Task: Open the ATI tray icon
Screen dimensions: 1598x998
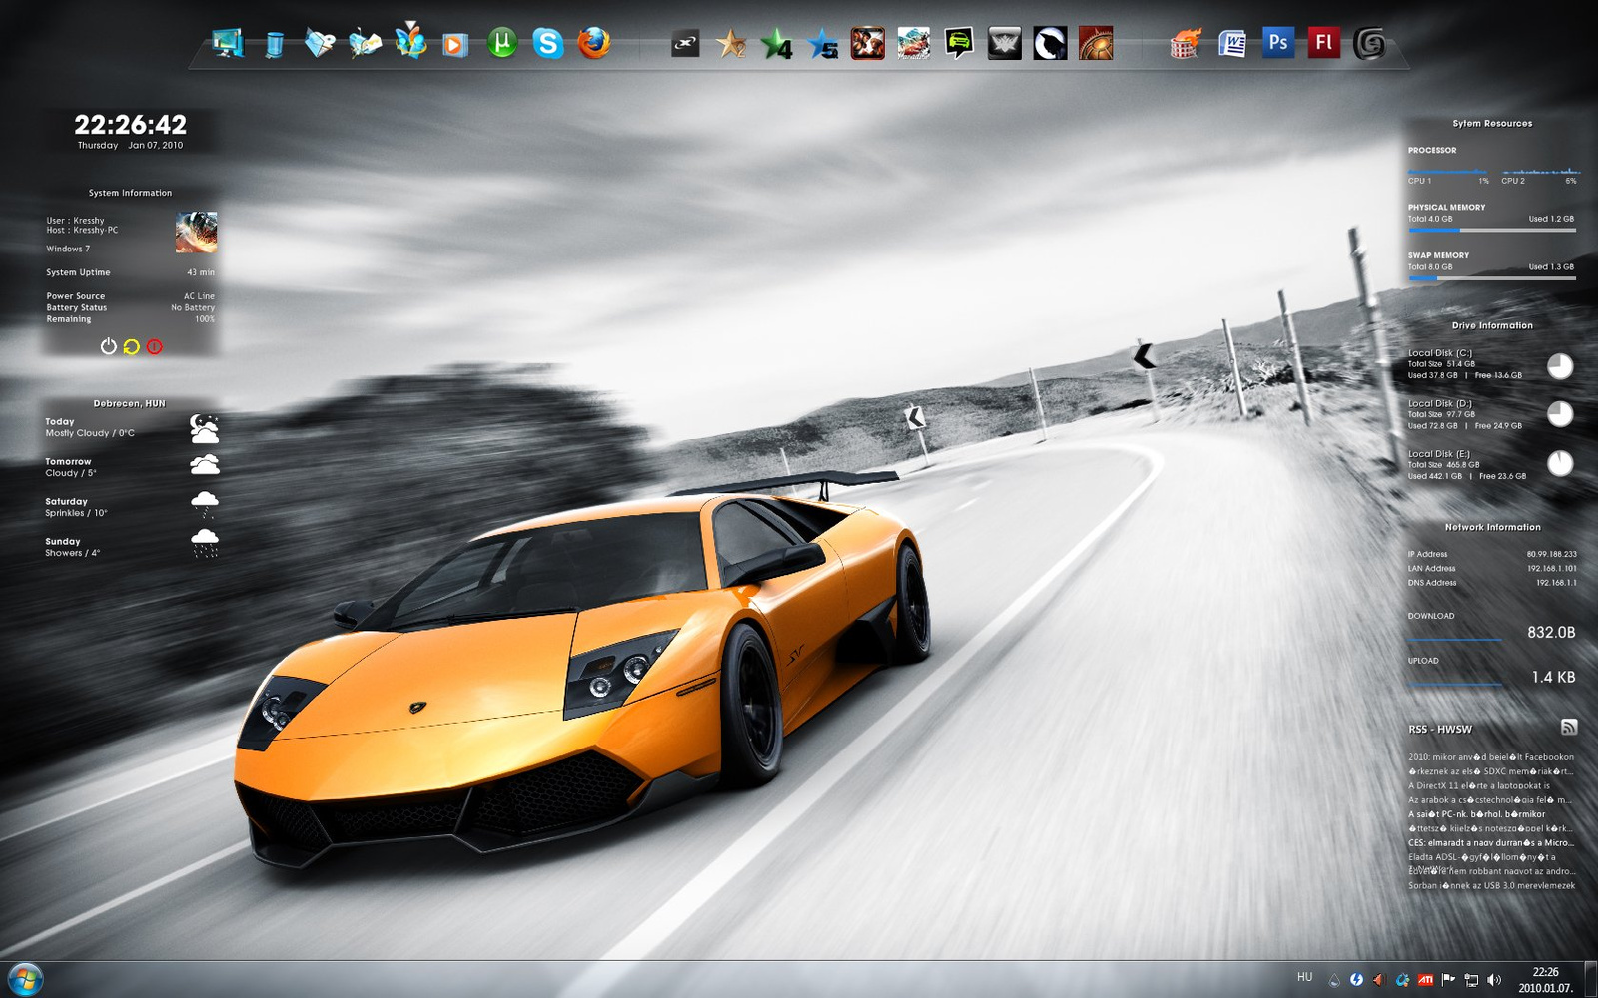Action: click(1425, 980)
